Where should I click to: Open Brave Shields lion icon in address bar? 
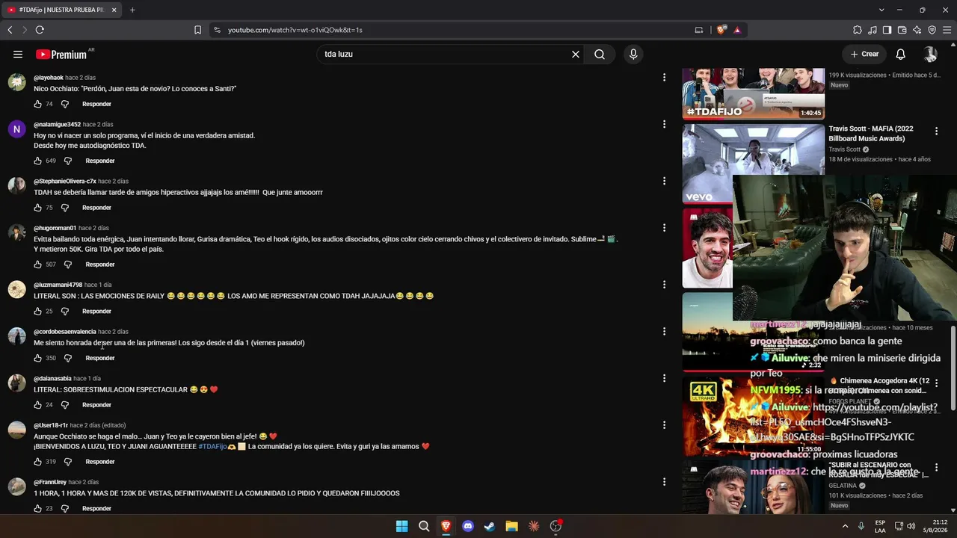pos(721,30)
